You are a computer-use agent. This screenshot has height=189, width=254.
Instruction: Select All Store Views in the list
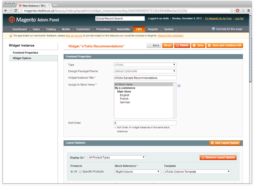point(143,84)
